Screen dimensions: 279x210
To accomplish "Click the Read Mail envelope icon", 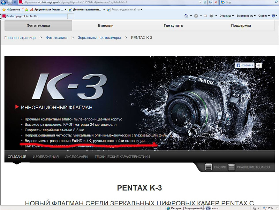I will (205, 16).
